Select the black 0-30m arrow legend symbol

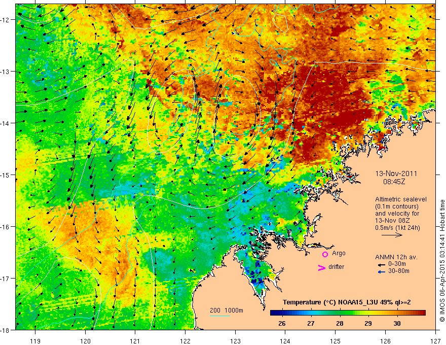click(381, 265)
